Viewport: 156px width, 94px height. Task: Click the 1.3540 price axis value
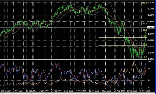point(151,40)
